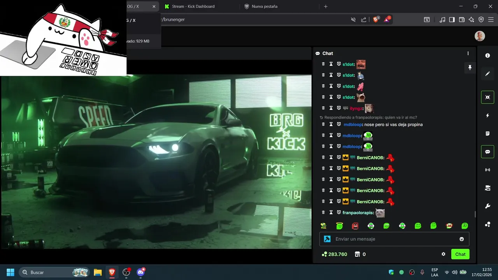Click the taskbar Buscar search box
Screen dimensions: 498x280
point(54,272)
